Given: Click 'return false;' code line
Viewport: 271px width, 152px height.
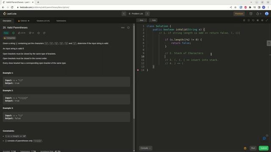Looking at the screenshot, I should click(181, 43).
